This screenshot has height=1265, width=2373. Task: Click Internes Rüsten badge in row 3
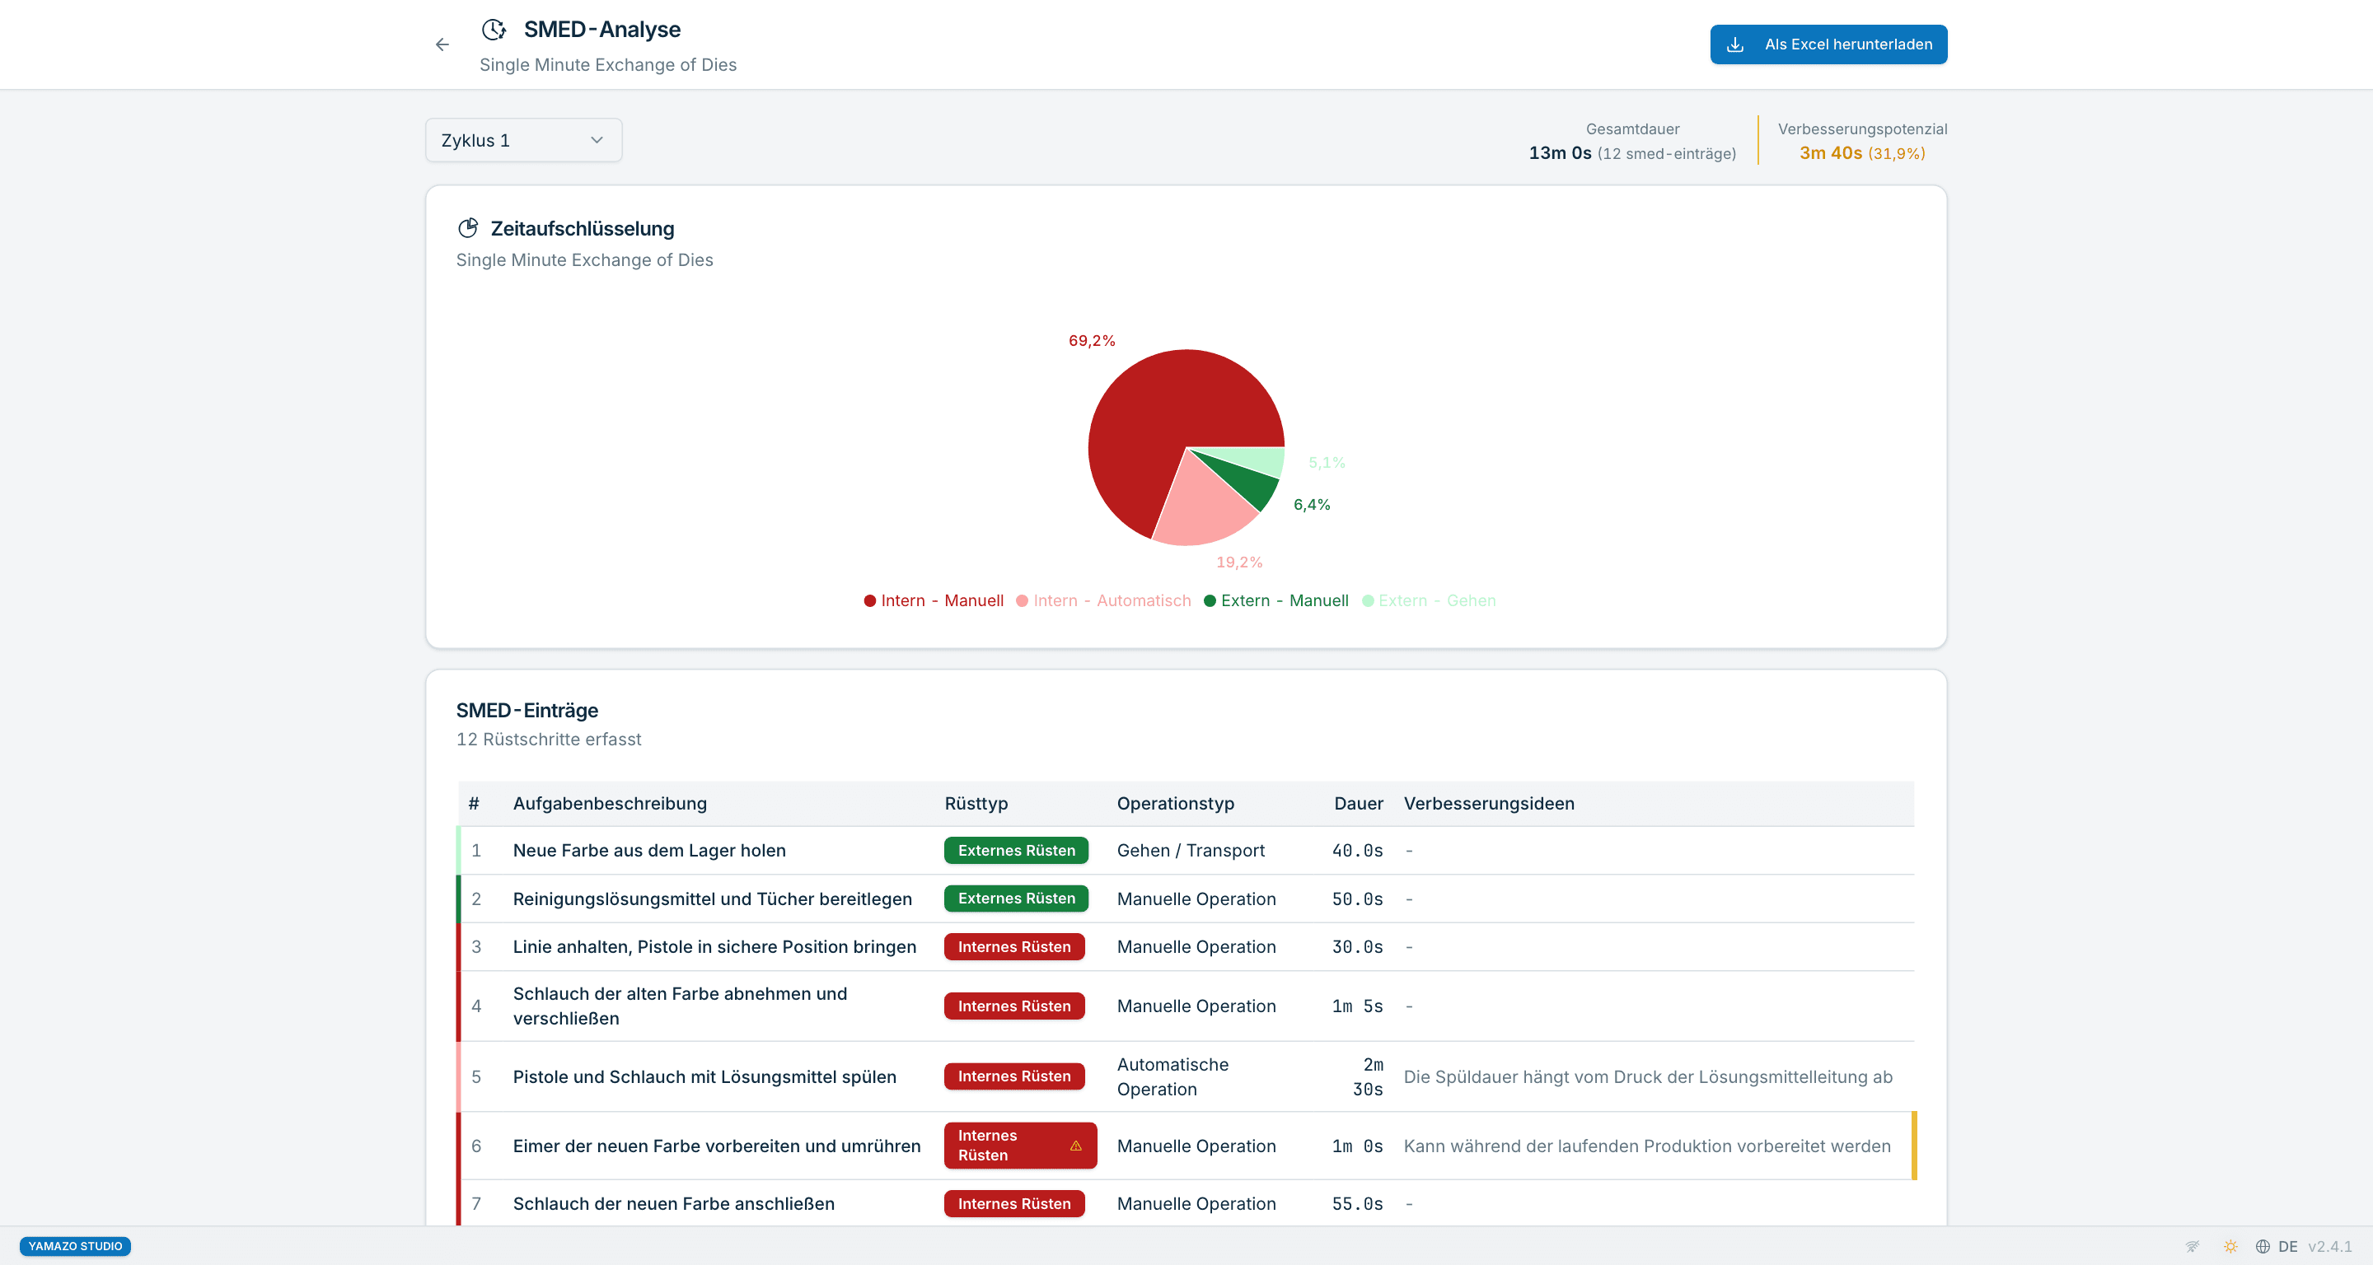[x=1014, y=946]
